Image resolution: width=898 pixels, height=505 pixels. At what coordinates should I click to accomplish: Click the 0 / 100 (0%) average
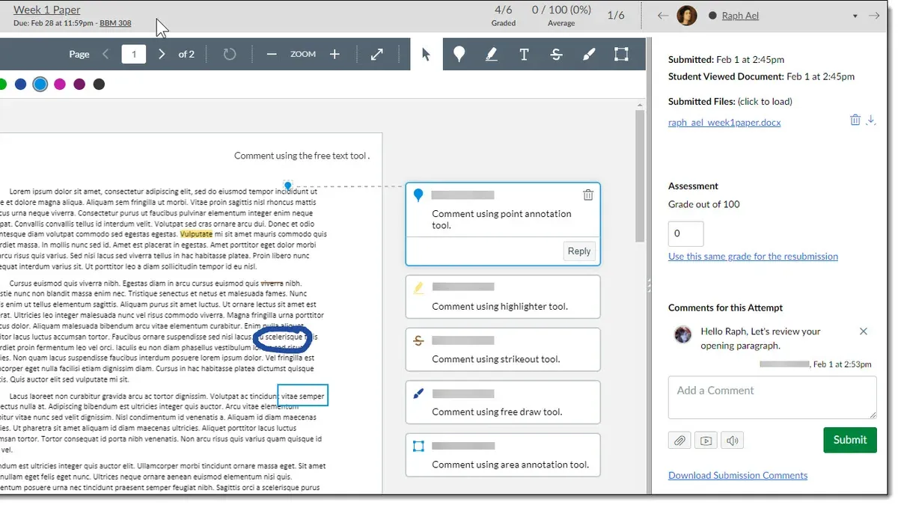[561, 15]
